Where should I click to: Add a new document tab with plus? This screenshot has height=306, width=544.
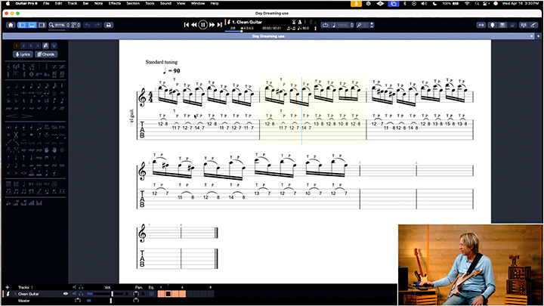pyautogui.click(x=538, y=36)
